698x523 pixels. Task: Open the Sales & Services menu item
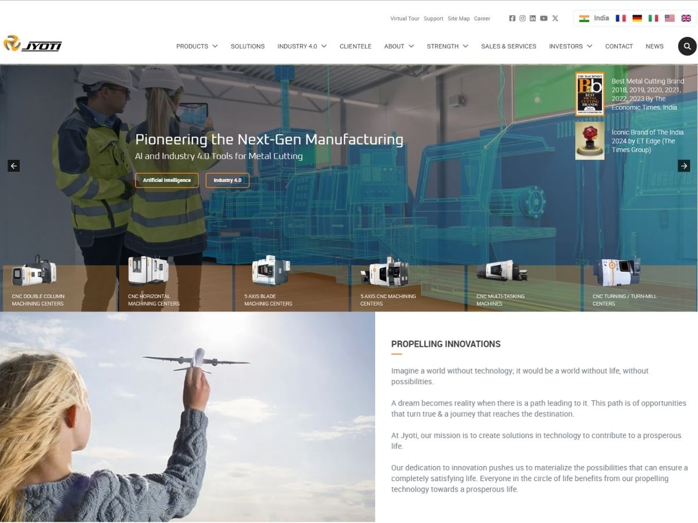coord(508,46)
